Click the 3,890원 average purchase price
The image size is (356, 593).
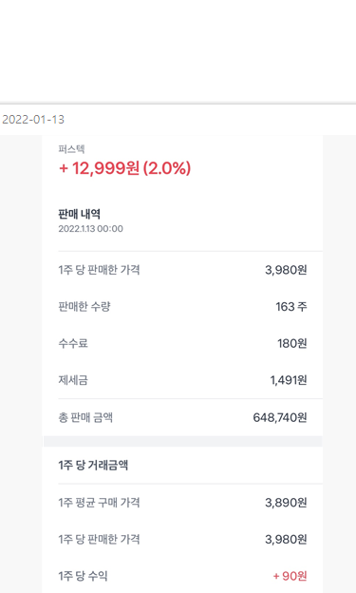point(286,503)
